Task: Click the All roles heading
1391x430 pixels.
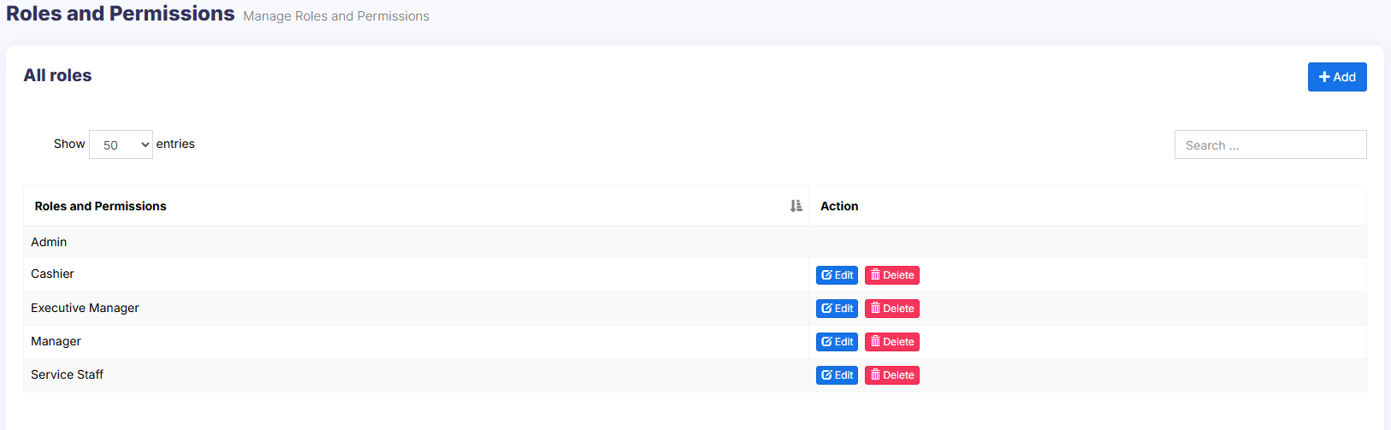Action: [x=57, y=75]
